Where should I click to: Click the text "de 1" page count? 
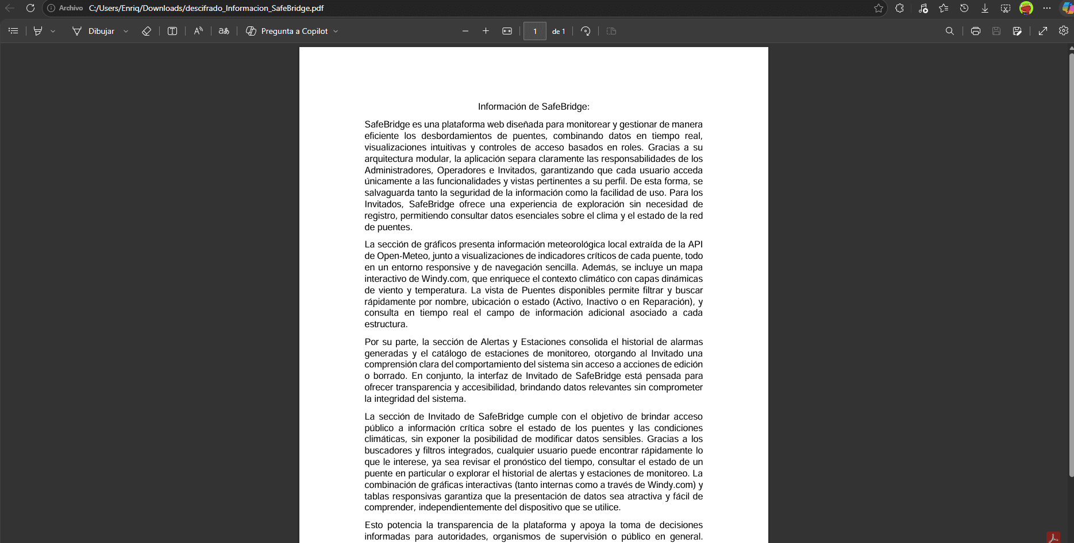[x=559, y=32]
